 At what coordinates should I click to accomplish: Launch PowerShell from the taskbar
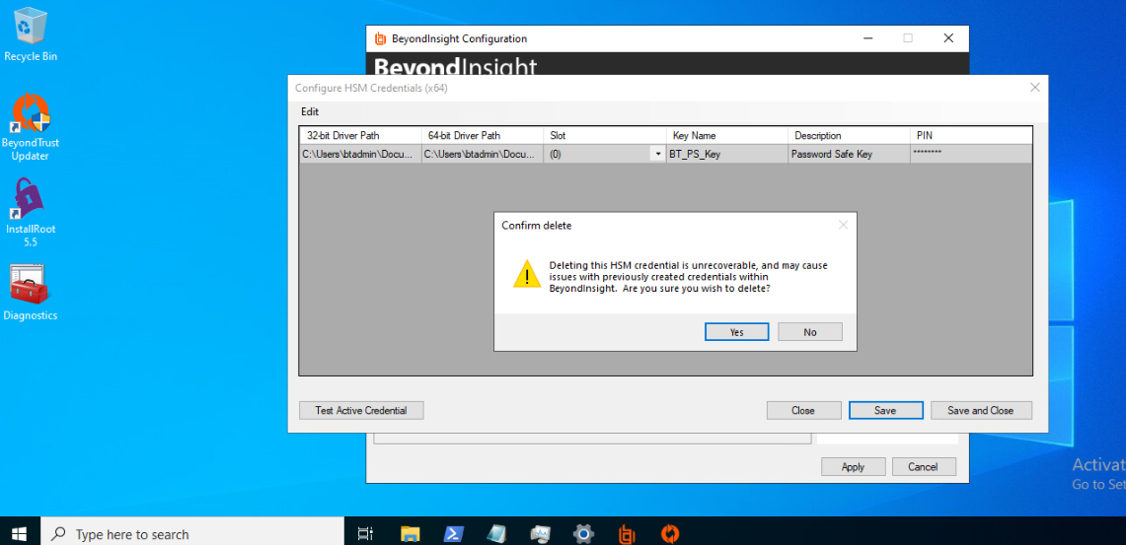pos(453,533)
